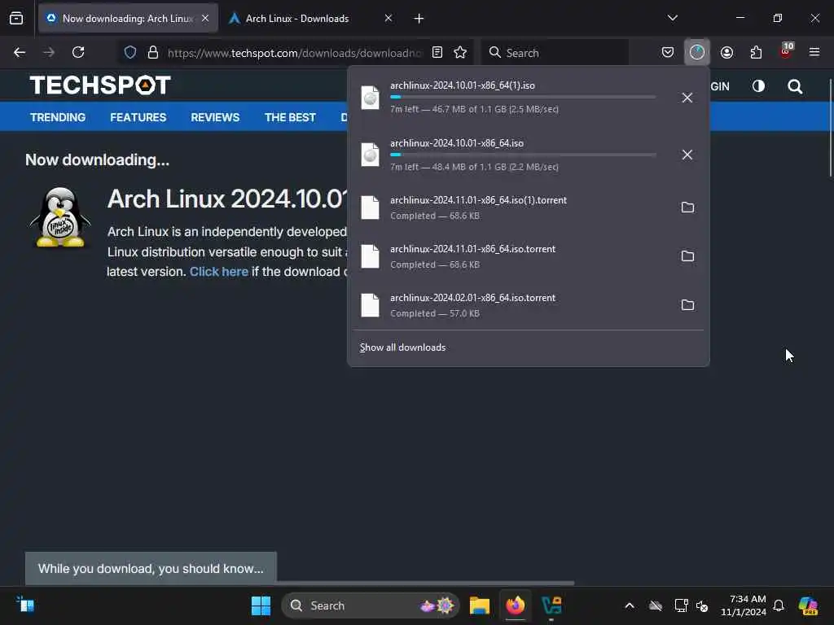Show archlinux-2024.11.01-x86_64.iso(1).torrent in folder
The image size is (834, 625).
(x=687, y=208)
